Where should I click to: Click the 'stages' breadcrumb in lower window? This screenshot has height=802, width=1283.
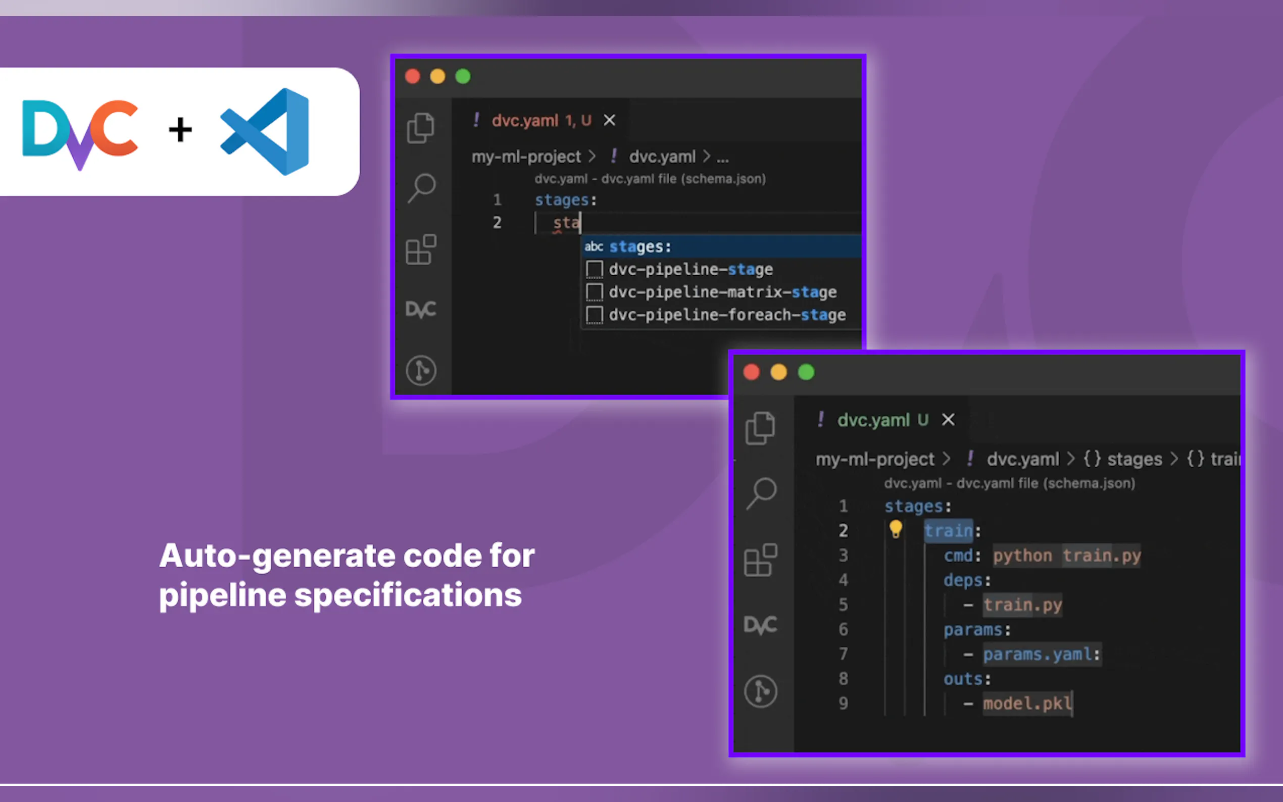[1134, 459]
